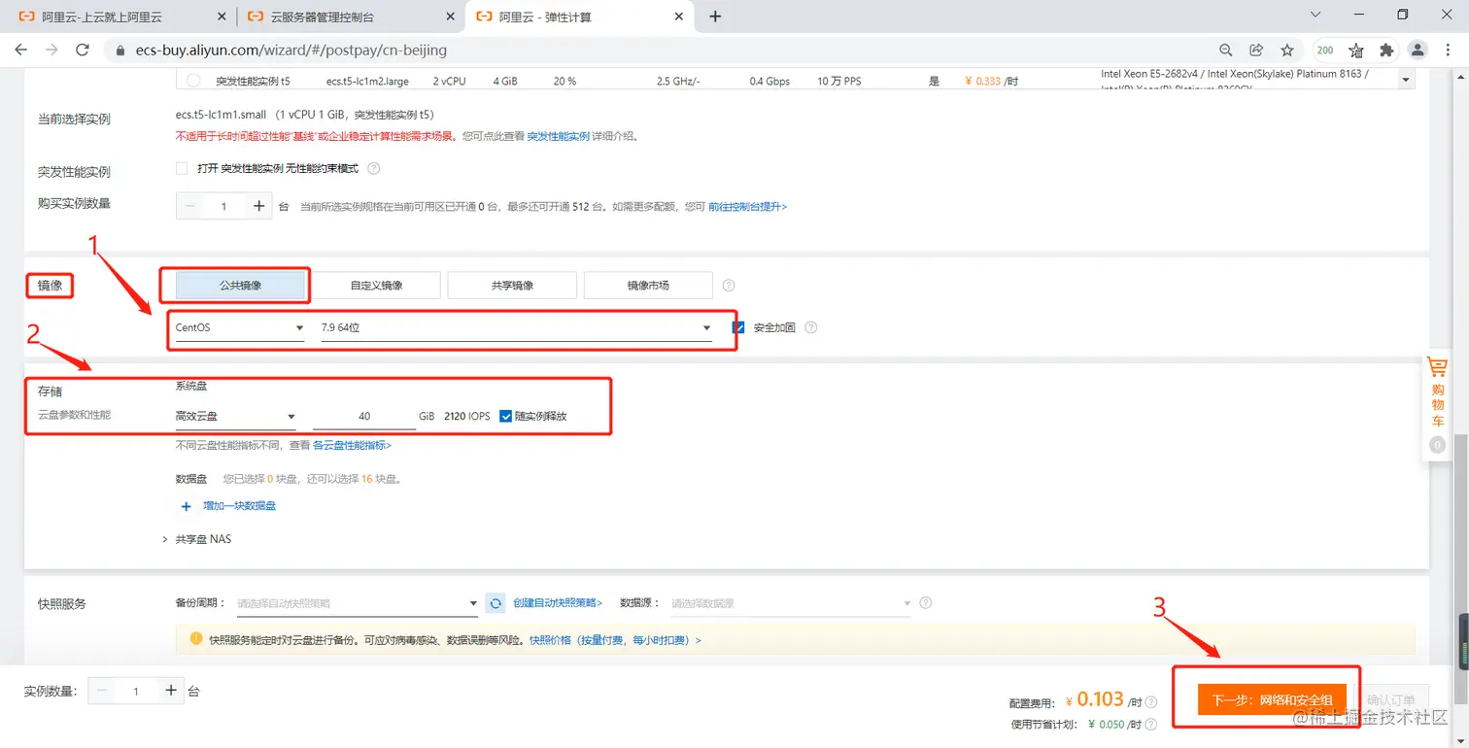Click help icon next to 镜像市场
Screen dimensions: 1469x748
point(729,286)
